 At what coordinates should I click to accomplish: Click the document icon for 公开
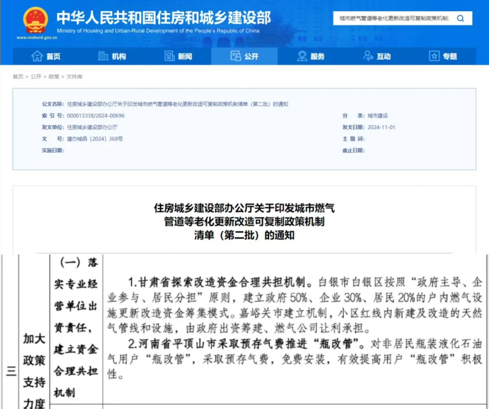[x=236, y=56]
